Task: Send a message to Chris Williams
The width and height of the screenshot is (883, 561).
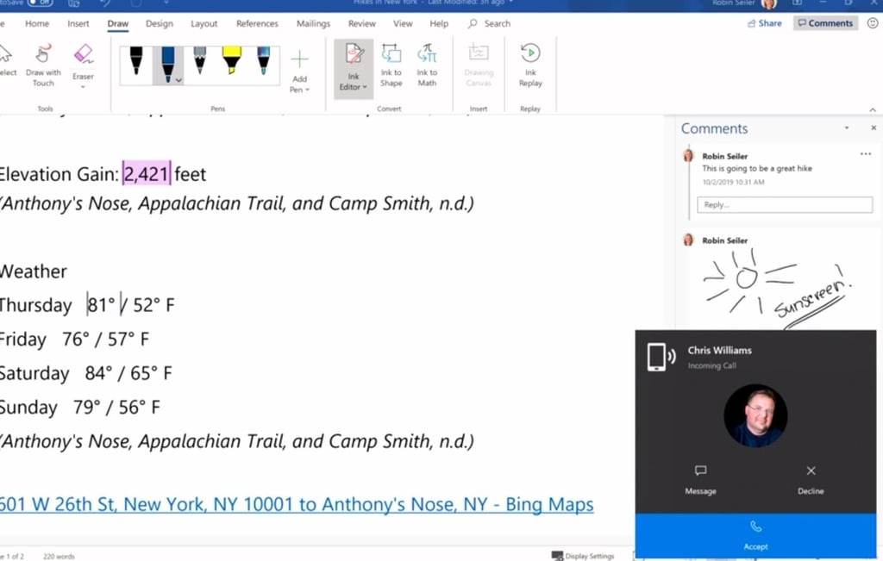Action: pyautogui.click(x=700, y=479)
